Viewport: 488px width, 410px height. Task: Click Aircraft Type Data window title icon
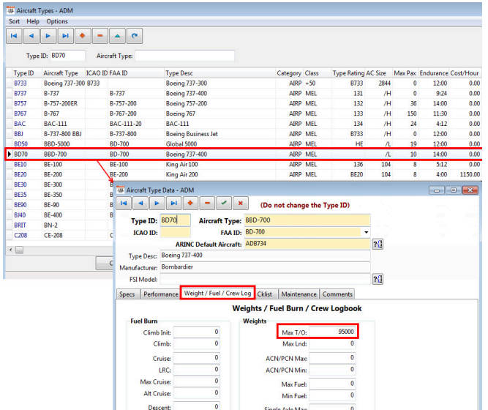click(120, 190)
